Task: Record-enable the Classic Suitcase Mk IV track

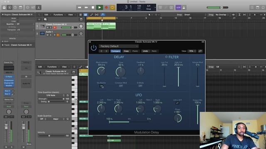Action: tap(54, 27)
